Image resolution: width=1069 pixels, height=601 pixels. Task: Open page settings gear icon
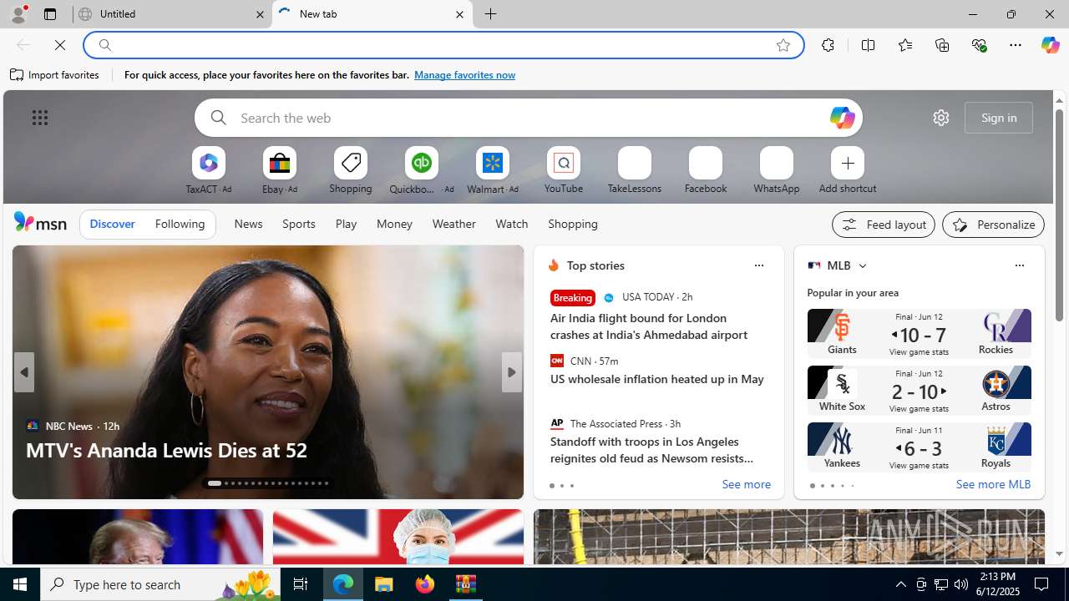[x=940, y=118]
